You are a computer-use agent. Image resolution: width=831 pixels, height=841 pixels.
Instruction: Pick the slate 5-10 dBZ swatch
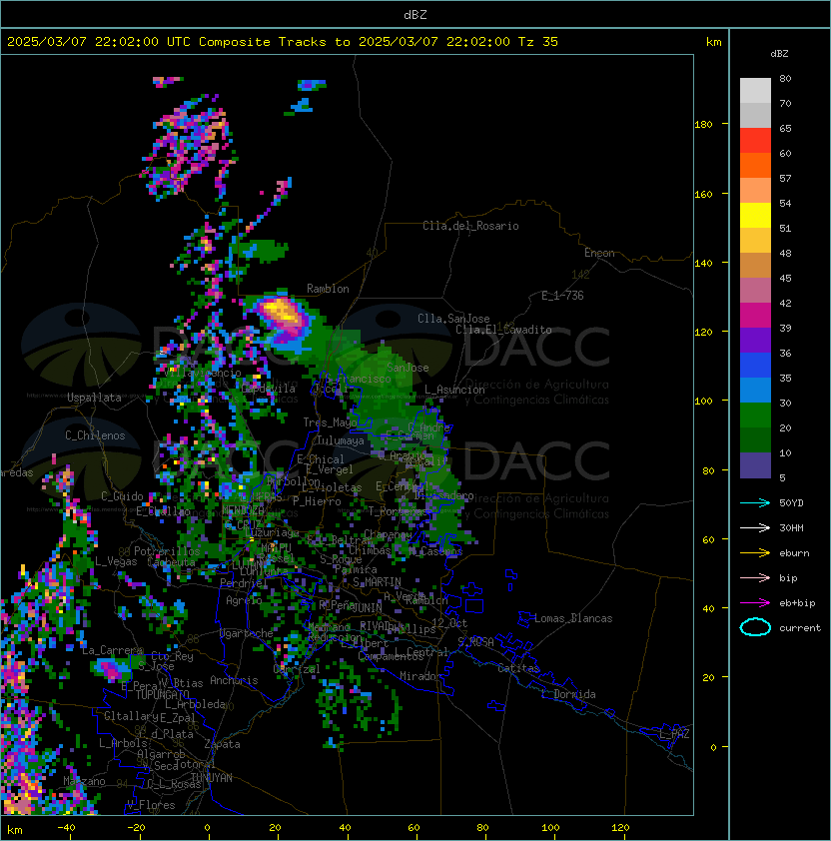pos(755,465)
